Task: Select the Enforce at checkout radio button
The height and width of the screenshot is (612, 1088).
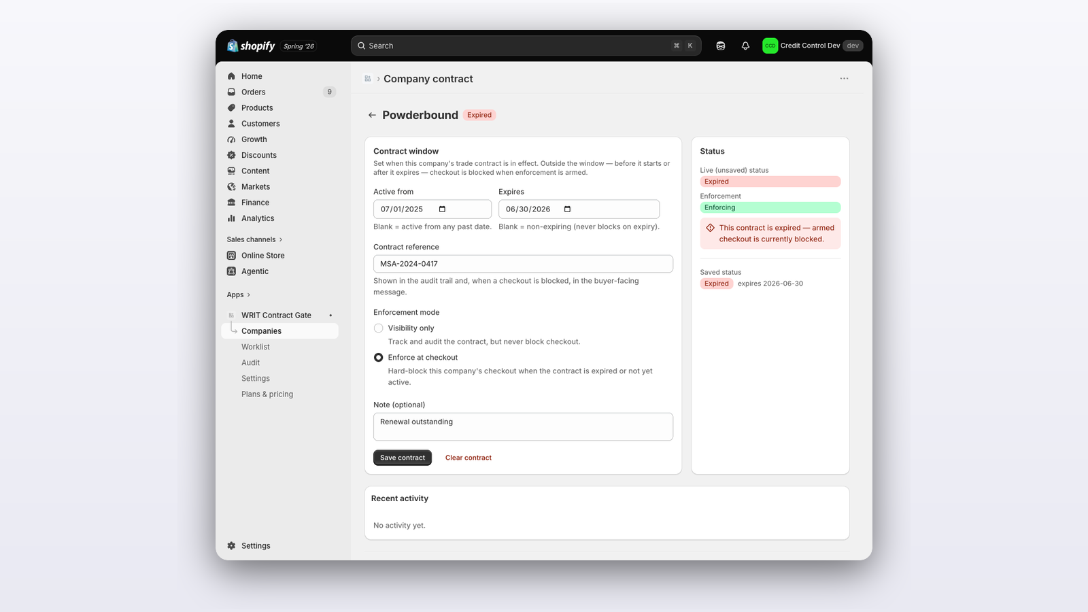Action: coord(379,358)
